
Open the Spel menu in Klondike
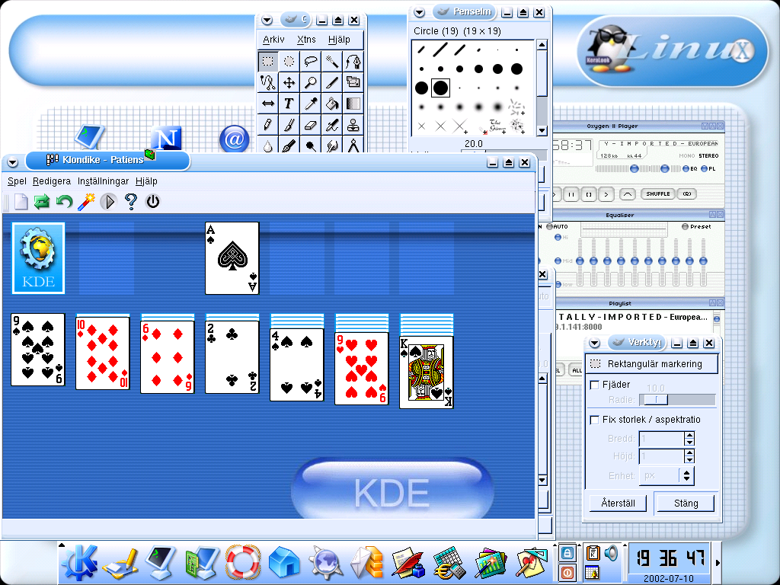tap(17, 181)
